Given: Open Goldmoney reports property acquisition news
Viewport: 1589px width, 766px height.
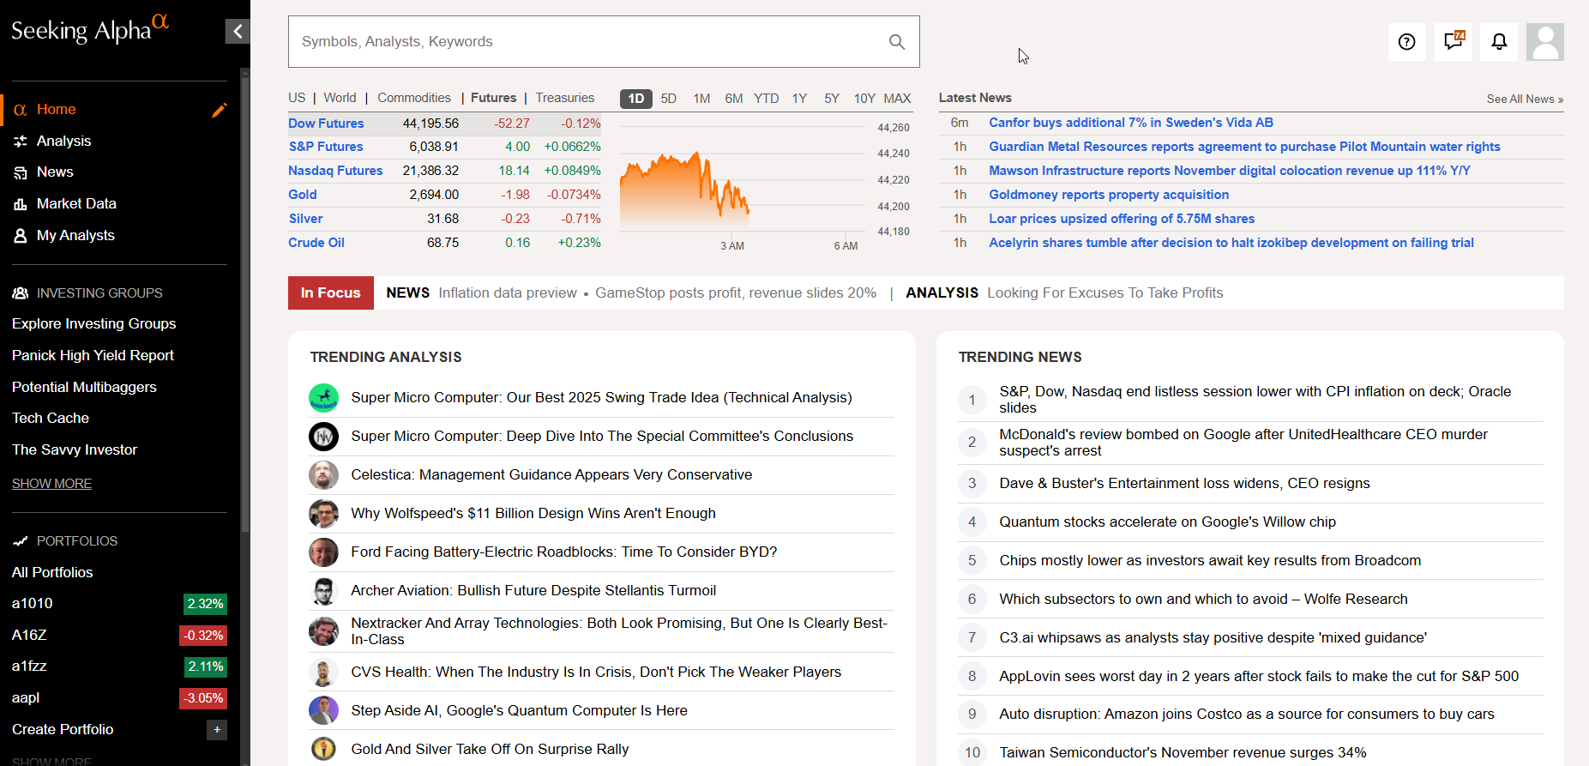Looking at the screenshot, I should [x=1109, y=195].
